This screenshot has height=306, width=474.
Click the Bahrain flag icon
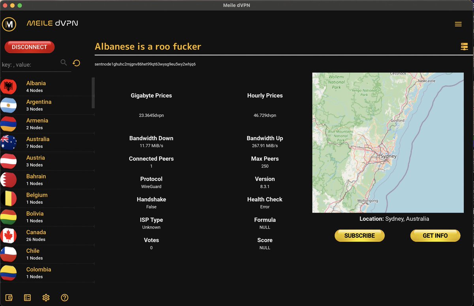[x=8, y=180]
